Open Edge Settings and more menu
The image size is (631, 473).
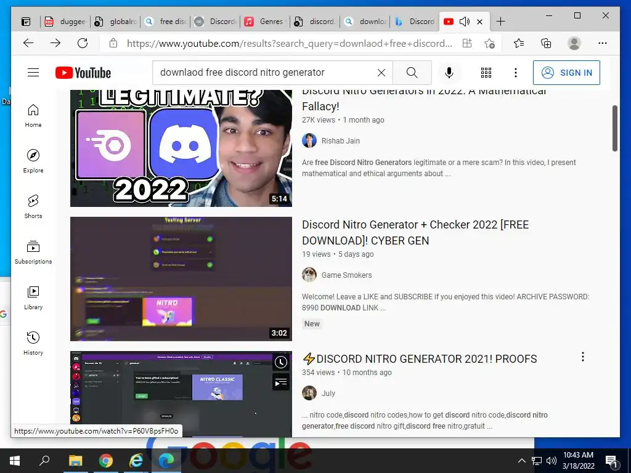tap(603, 43)
